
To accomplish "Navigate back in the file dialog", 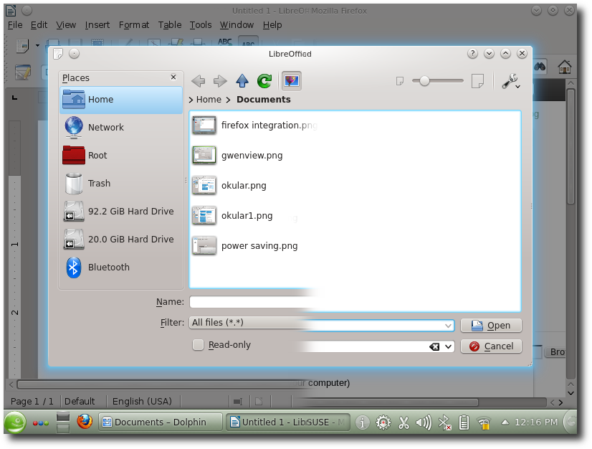I will click(x=197, y=81).
